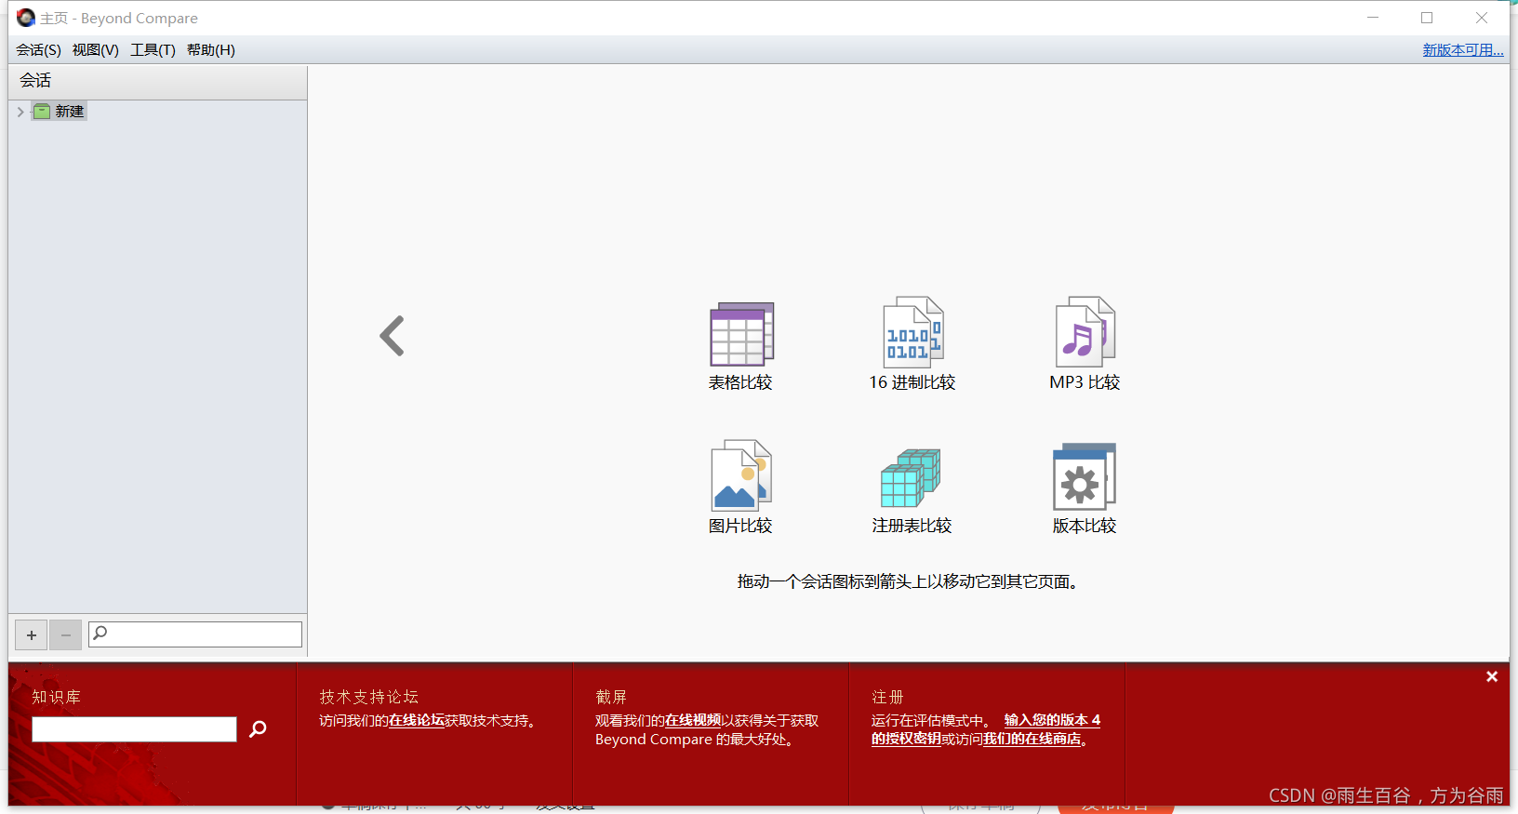Viewport: 1518px width, 814px height.
Task: Open the 视图(V) menu
Action: (x=96, y=50)
